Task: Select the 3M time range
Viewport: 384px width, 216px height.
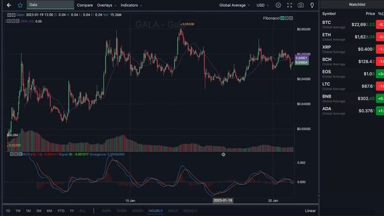Action: (38, 211)
